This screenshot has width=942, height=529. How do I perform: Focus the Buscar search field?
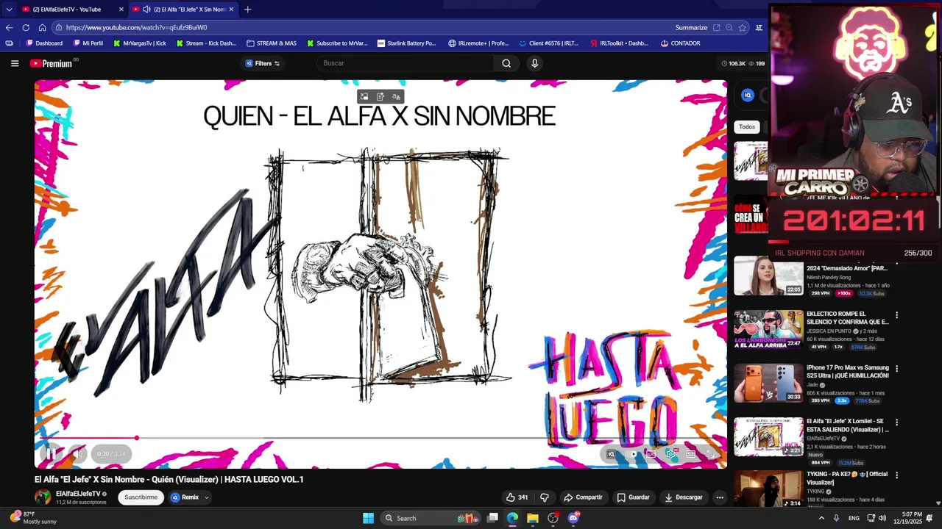click(x=406, y=63)
